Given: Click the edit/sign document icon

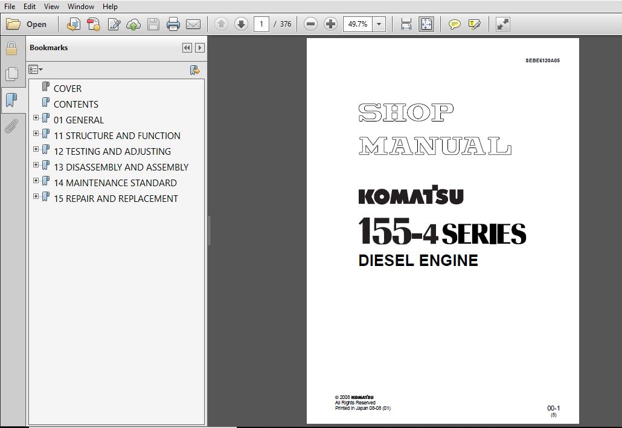Looking at the screenshot, I should (114, 24).
